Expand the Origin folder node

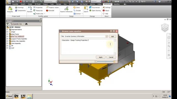click(7, 32)
